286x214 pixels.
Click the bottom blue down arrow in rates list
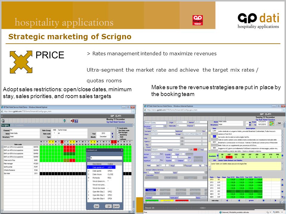click(282, 197)
